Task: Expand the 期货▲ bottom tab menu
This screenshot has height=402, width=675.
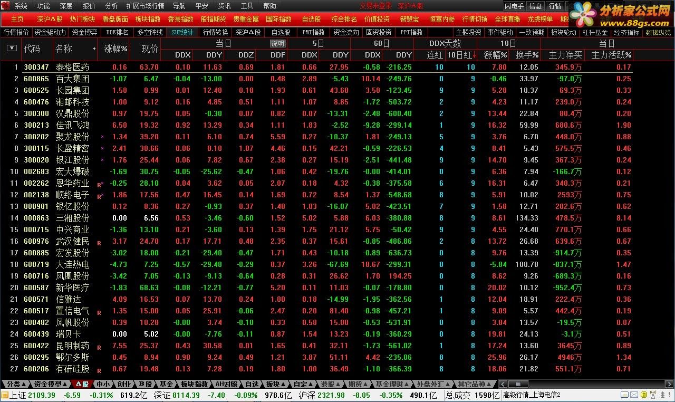Action: [358, 384]
